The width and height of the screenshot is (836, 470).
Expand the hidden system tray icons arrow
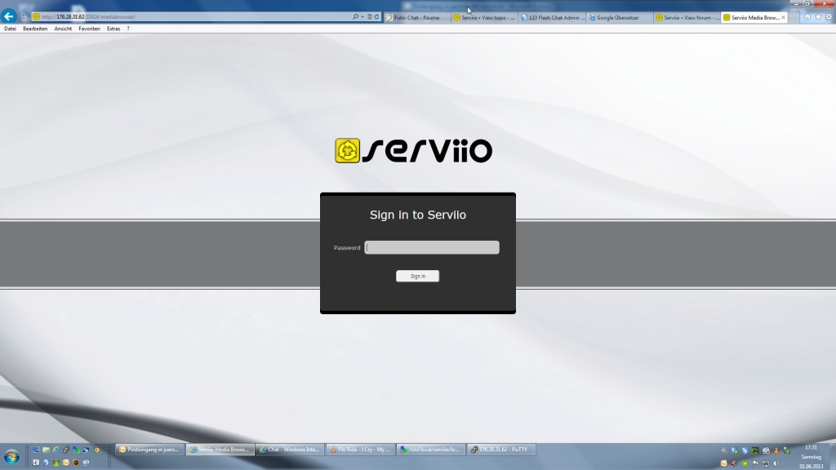[724, 450]
